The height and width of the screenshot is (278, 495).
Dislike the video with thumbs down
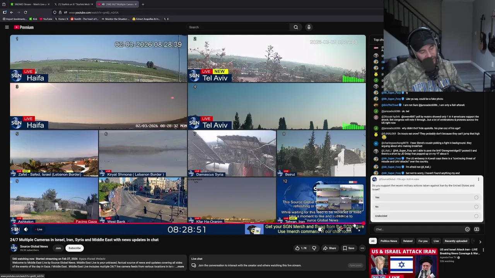click(314, 248)
